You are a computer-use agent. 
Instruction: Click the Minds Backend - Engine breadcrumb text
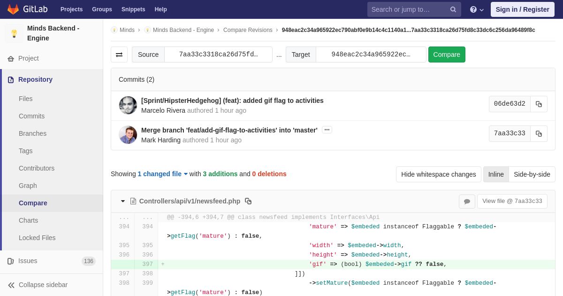coord(183,30)
